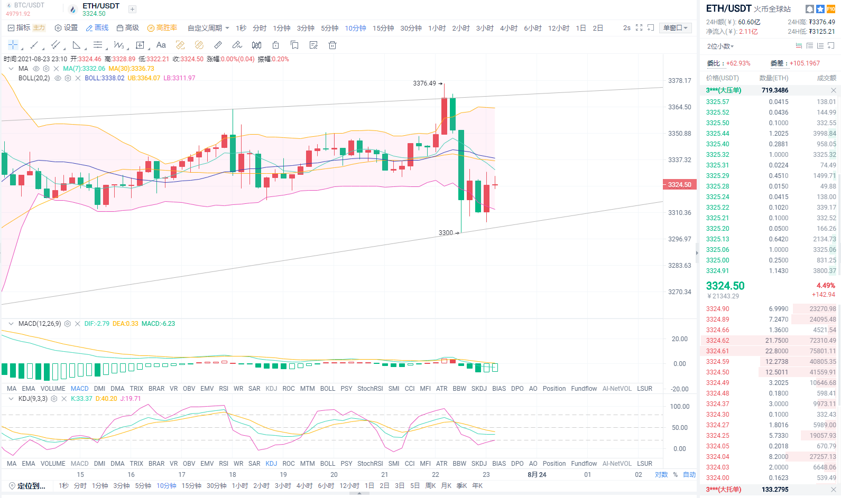The height and width of the screenshot is (498, 841).
Task: Click the alert bell icon for ETH/USDT
Action: [810, 9]
